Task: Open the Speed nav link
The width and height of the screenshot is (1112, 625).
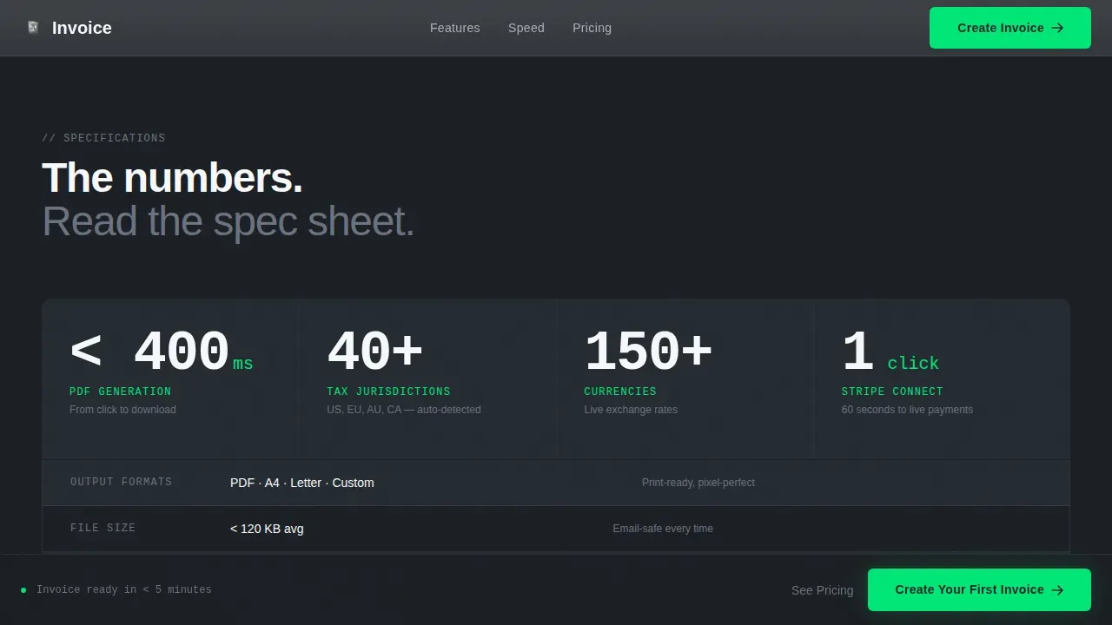Action: tap(526, 28)
